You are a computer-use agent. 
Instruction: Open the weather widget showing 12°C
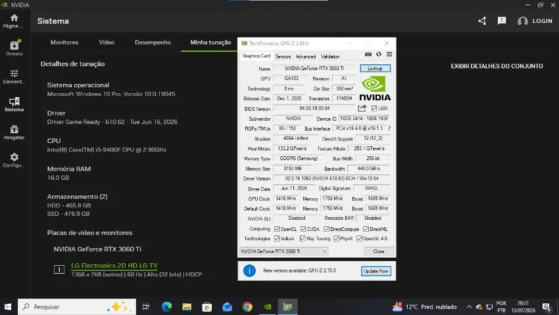click(x=424, y=307)
